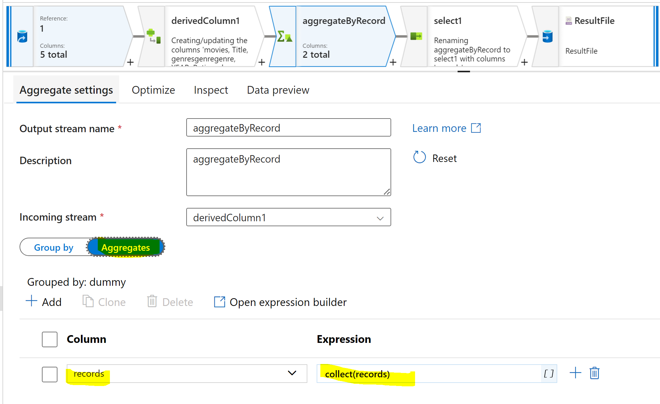This screenshot has width=660, height=404.
Task: Click the source dataset icon in first node
Action: click(22, 36)
